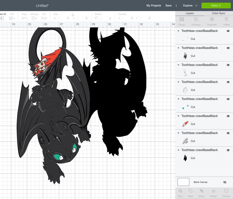Click the X position input field
The image size is (233, 199).
coord(126,18)
